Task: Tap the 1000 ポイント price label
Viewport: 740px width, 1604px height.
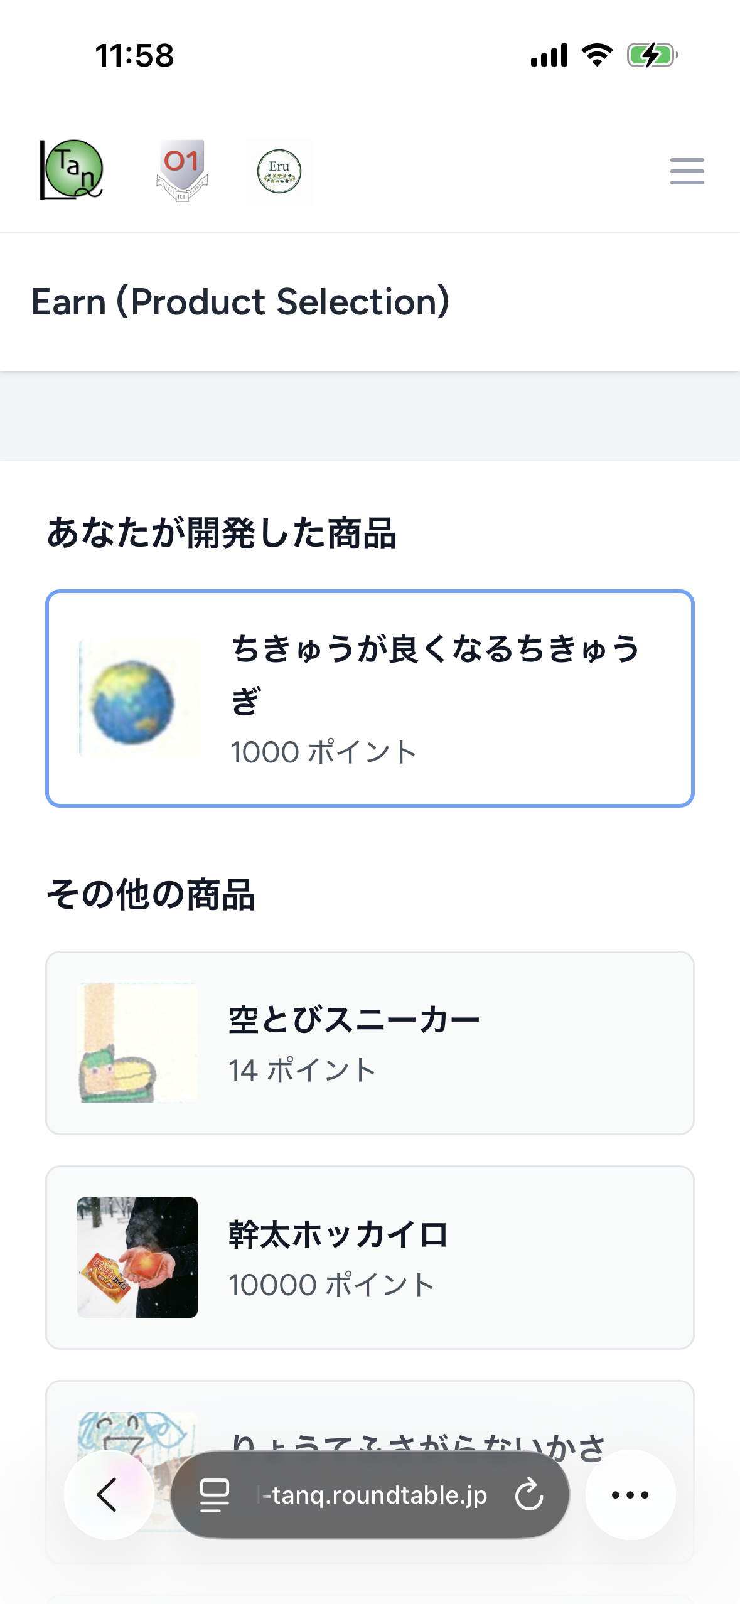Action: point(324,752)
